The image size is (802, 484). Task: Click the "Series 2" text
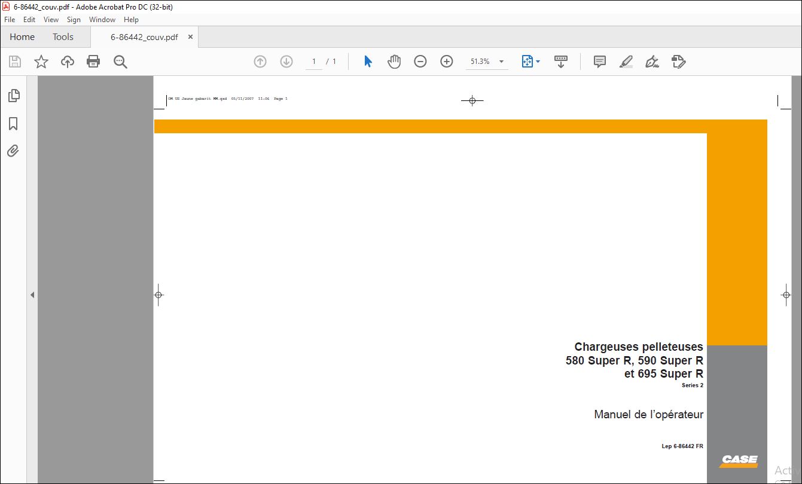[693, 385]
